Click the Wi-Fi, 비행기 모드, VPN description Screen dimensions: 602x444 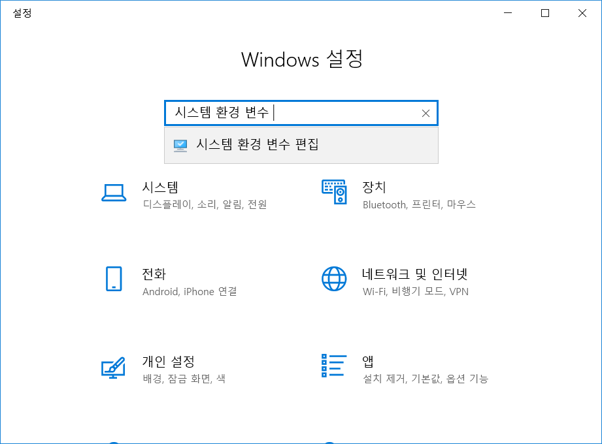[416, 291]
